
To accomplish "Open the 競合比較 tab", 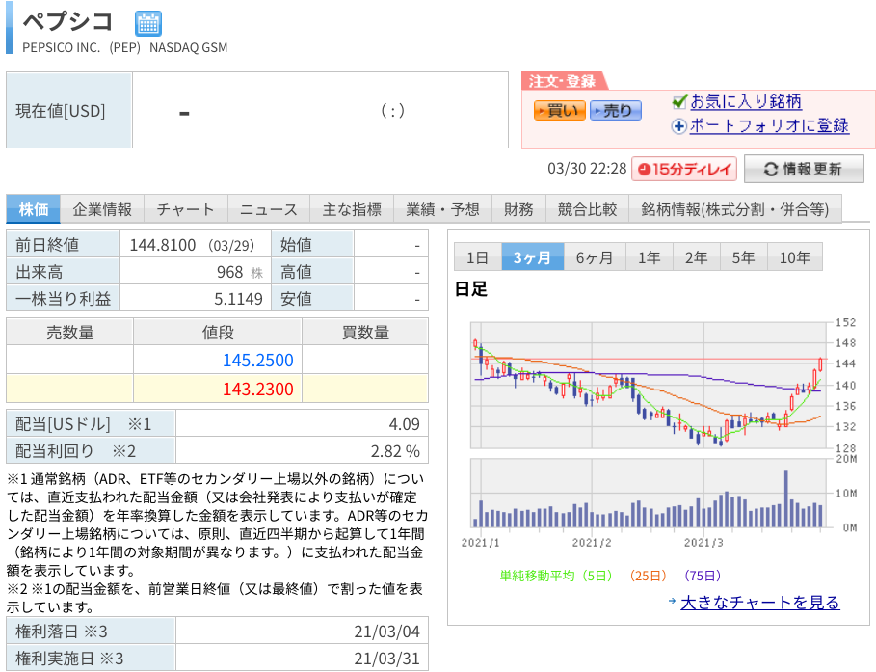I will [587, 209].
